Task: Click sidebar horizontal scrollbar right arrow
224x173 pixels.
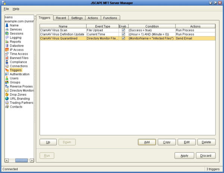Action: click(x=32, y=160)
